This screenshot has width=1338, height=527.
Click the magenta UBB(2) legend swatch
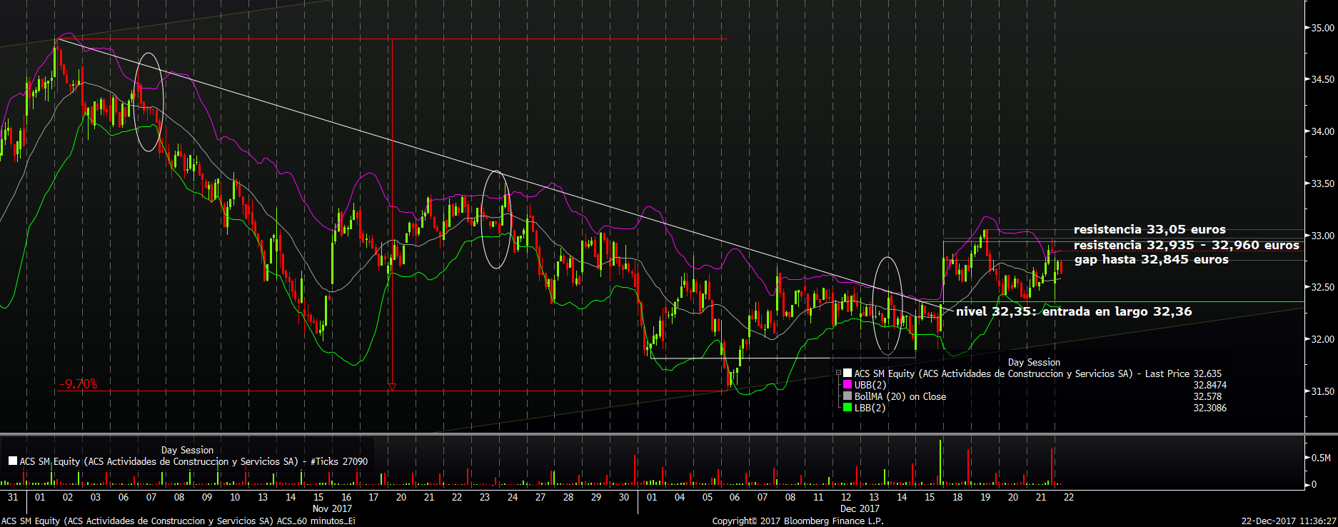[847, 385]
